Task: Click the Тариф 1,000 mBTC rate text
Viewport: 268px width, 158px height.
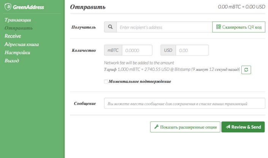Action: (x=172, y=70)
